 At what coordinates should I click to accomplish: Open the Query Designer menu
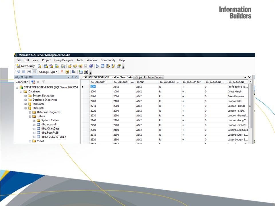[64, 60]
